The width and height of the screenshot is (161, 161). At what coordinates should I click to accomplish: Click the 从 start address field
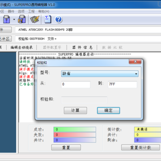click(76, 85)
